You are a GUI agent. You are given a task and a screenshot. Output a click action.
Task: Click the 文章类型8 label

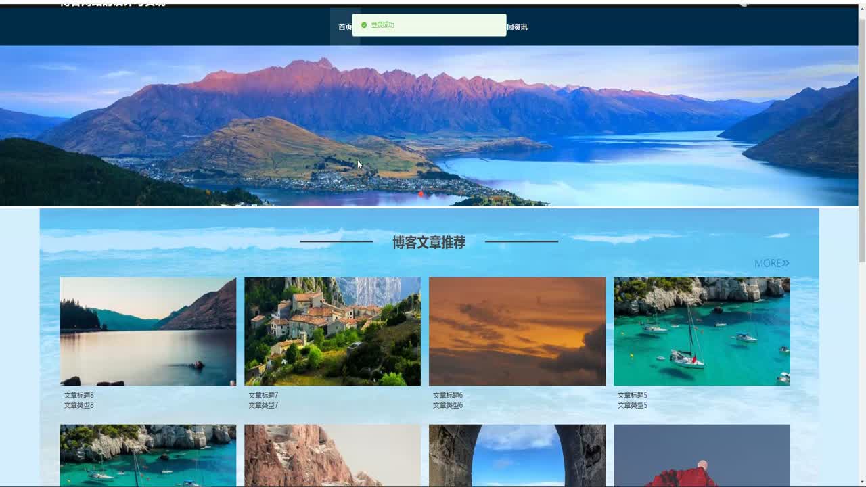pos(79,405)
